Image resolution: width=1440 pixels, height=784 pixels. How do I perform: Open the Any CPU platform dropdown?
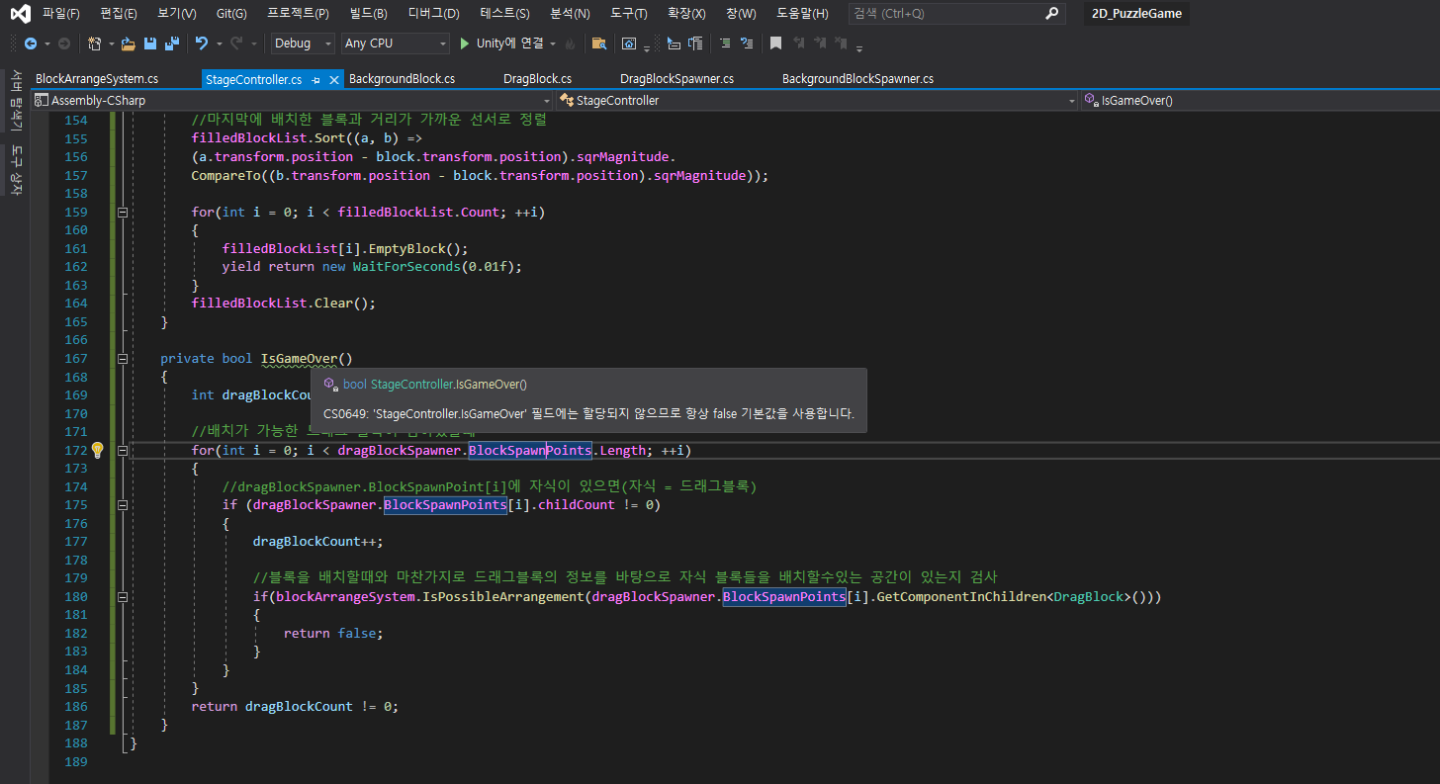pyautogui.click(x=395, y=44)
